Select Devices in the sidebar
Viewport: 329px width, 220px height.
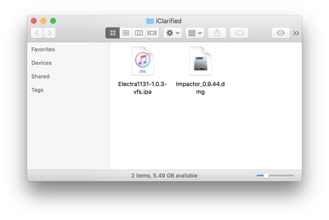click(x=42, y=63)
